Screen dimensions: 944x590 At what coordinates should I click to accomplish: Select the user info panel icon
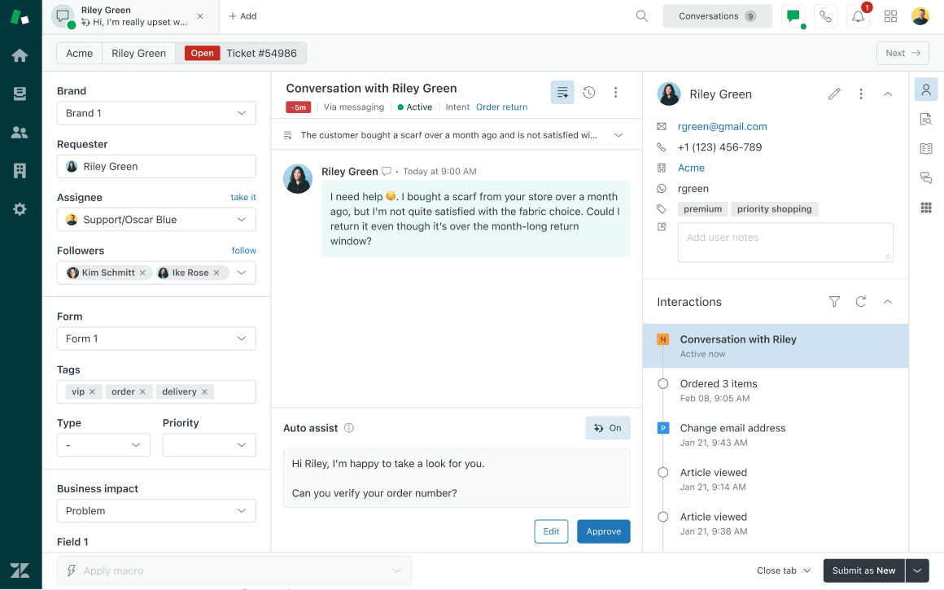click(x=926, y=90)
